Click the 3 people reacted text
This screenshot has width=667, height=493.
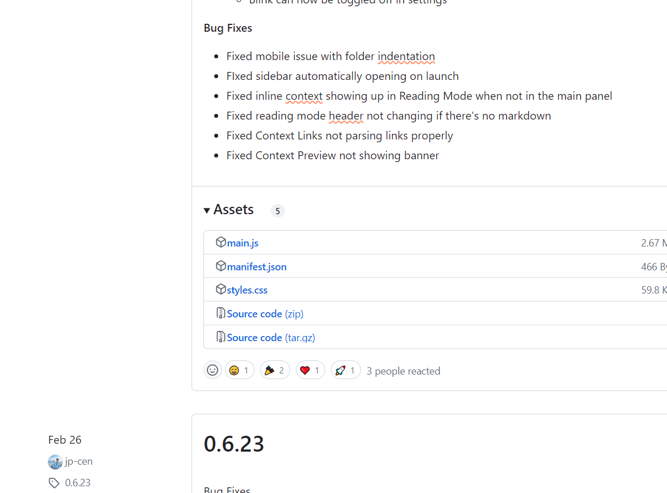tap(403, 371)
